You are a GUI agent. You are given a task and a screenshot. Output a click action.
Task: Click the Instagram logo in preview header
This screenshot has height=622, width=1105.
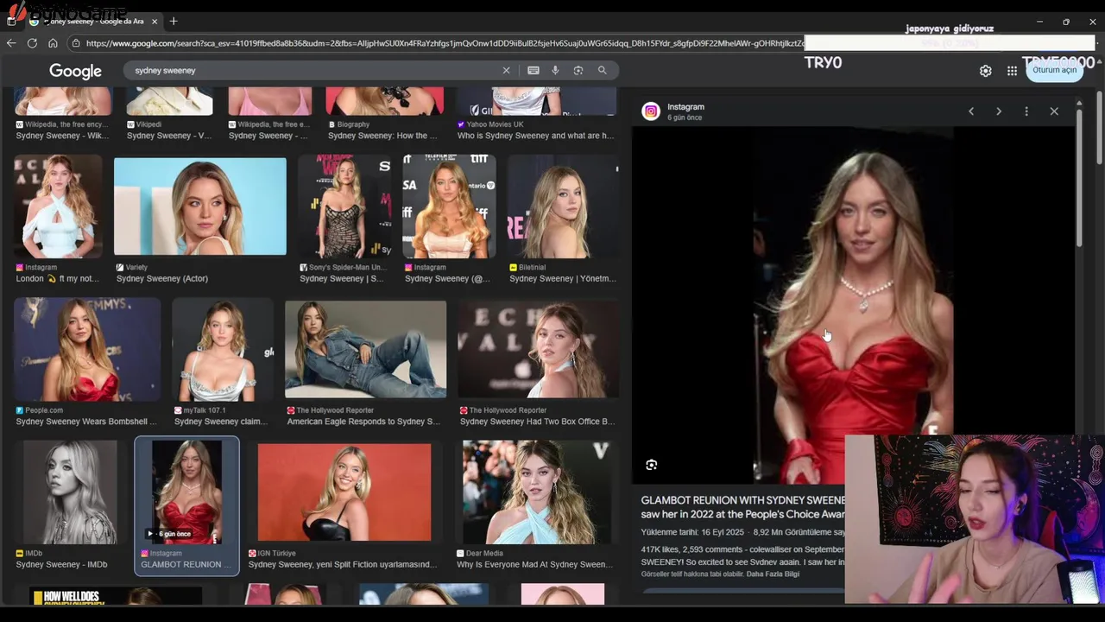(651, 111)
